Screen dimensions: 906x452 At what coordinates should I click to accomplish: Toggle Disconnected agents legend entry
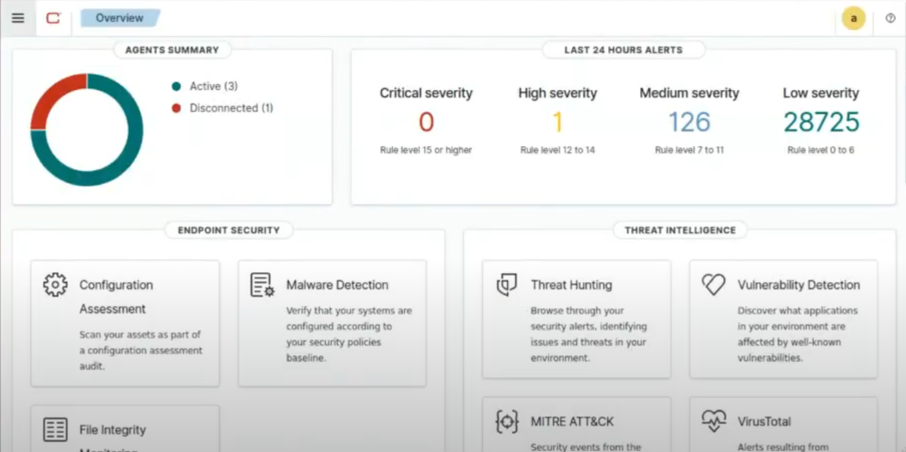click(231, 107)
